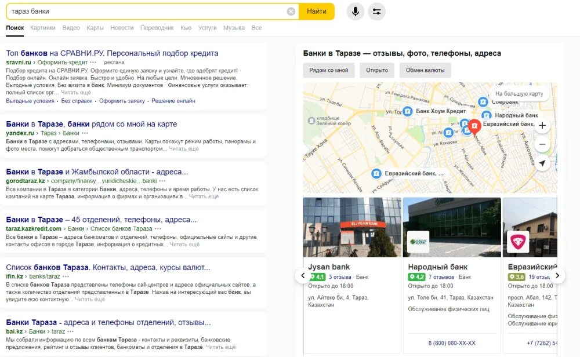Call Народный банк number 8 (800) 080-XX-XX
Screen dimensions: 580x357
[452, 343]
